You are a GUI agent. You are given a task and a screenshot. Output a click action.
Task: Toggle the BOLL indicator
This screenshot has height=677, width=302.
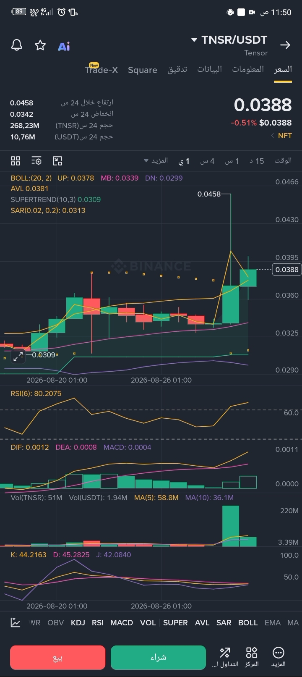point(248,622)
